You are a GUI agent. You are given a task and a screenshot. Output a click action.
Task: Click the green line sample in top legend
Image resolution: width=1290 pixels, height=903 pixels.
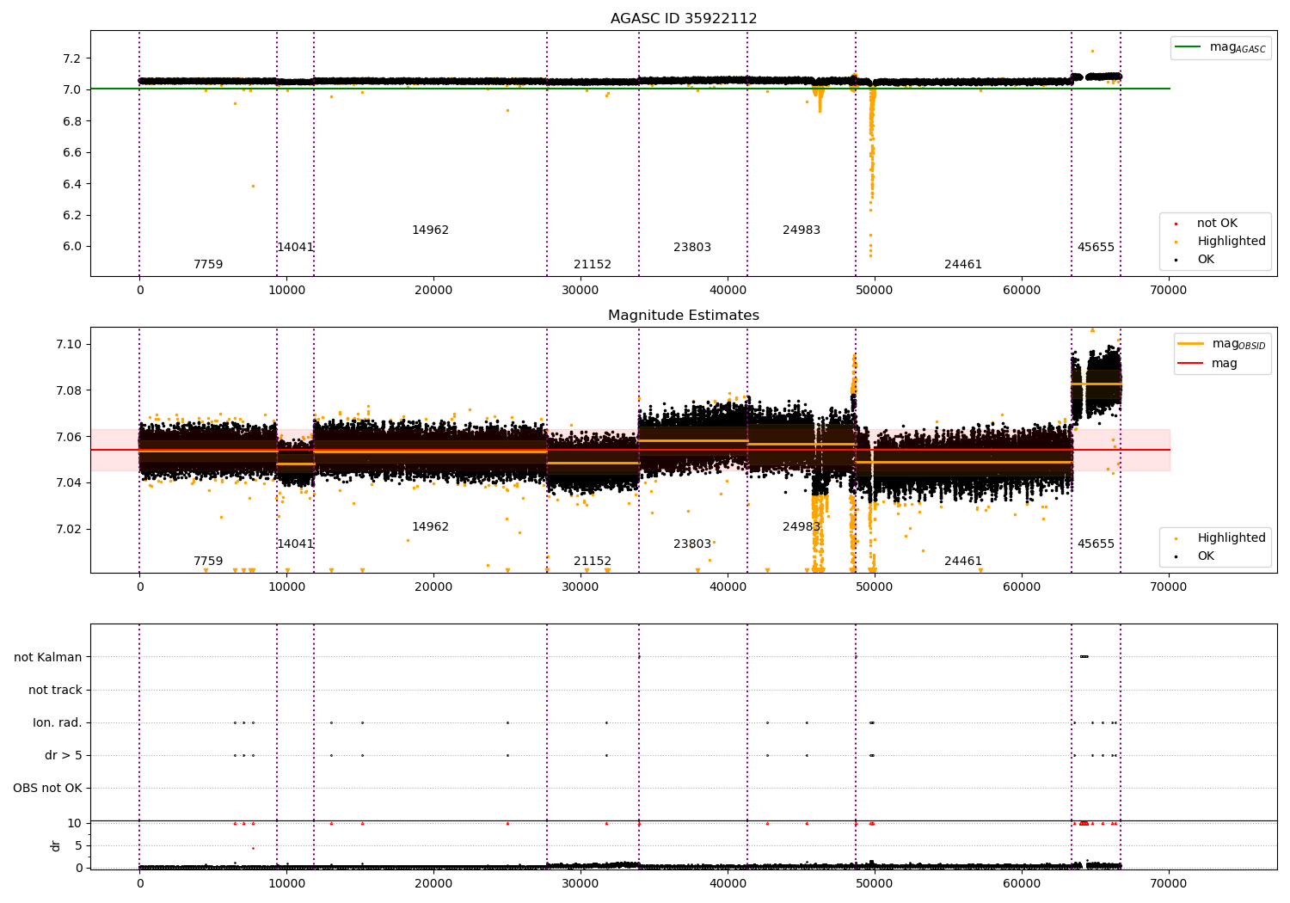click(1189, 47)
